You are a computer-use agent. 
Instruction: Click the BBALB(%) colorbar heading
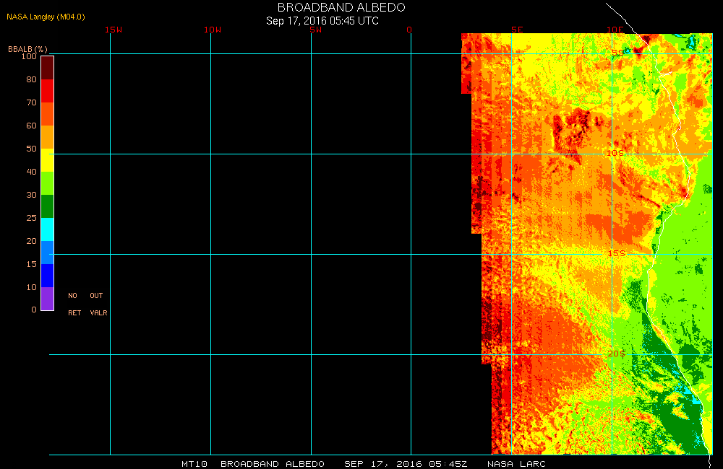coord(27,48)
